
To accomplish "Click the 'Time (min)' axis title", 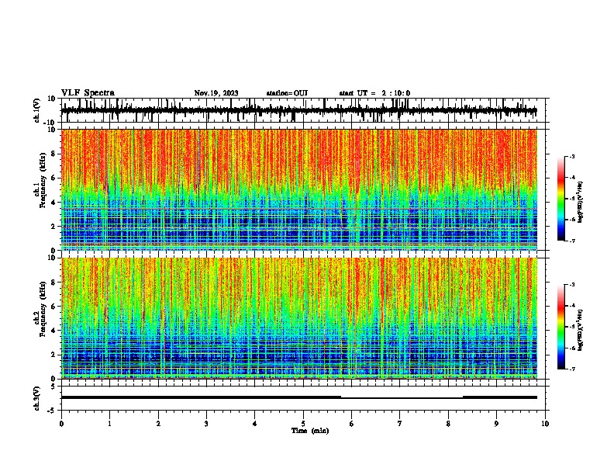I will point(310,431).
